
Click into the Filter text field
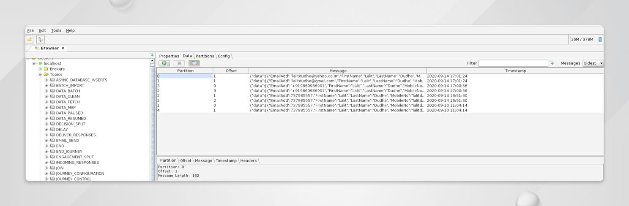[513, 63]
